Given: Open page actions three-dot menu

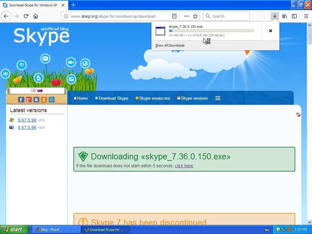Looking at the screenshot, I should pyautogui.click(x=187, y=16).
